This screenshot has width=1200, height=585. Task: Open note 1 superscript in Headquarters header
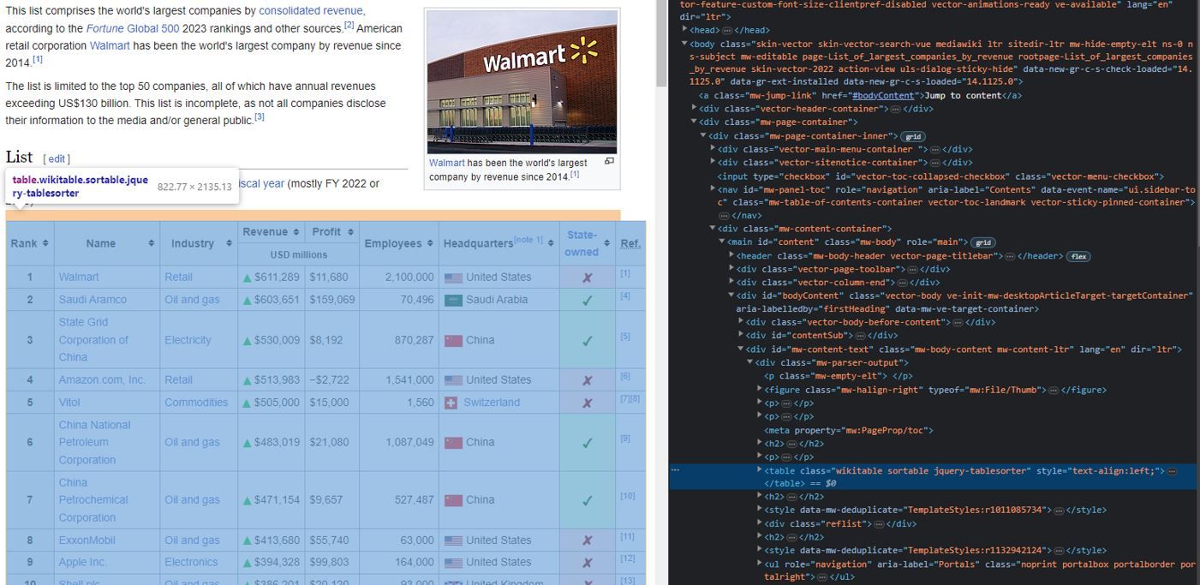coord(528,239)
